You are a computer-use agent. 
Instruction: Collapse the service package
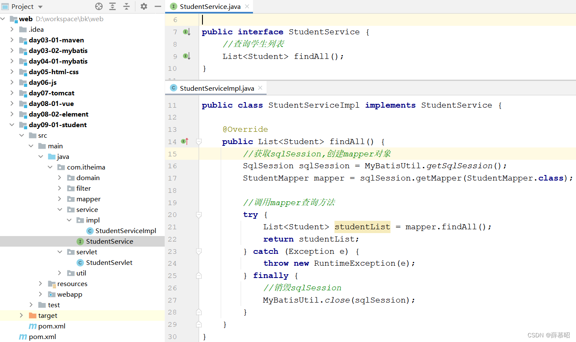point(60,209)
